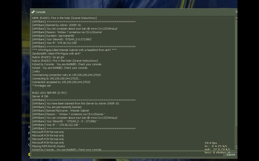Focus the console command input field
259x161 pixels.
tap(127, 155)
